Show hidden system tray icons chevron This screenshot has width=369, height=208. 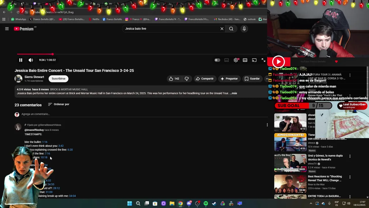[x=311, y=203]
